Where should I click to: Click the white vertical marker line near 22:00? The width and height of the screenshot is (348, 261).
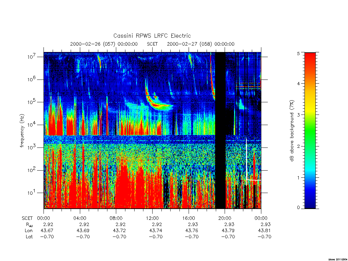(x=246, y=161)
